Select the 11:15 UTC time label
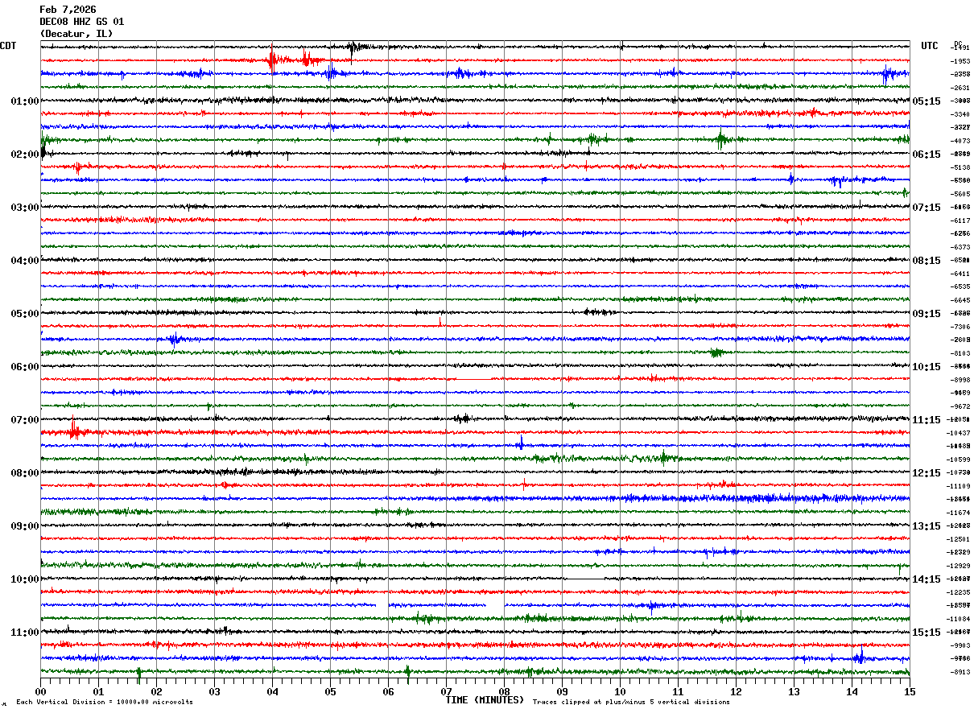Screen dimensions: 974x713 pos(927,420)
